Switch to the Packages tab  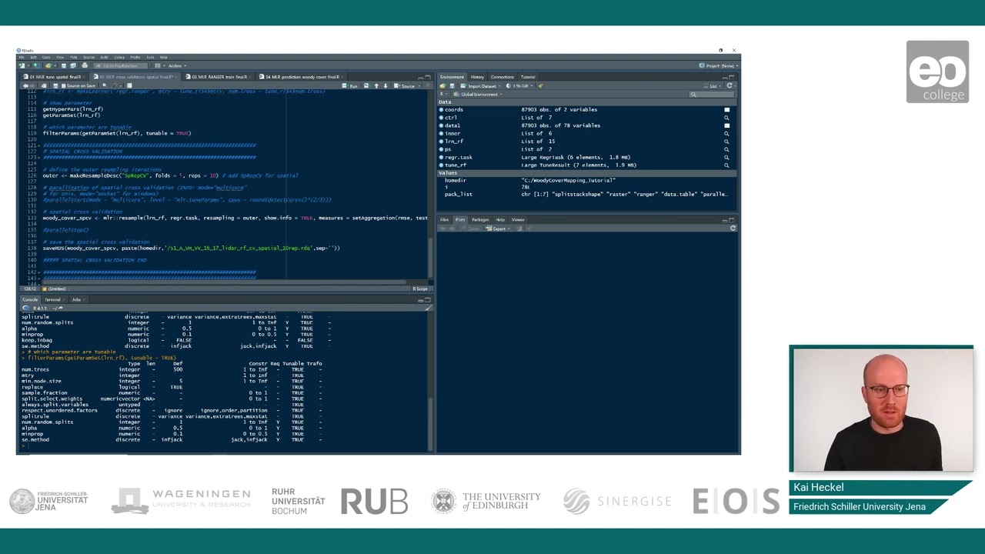[480, 219]
